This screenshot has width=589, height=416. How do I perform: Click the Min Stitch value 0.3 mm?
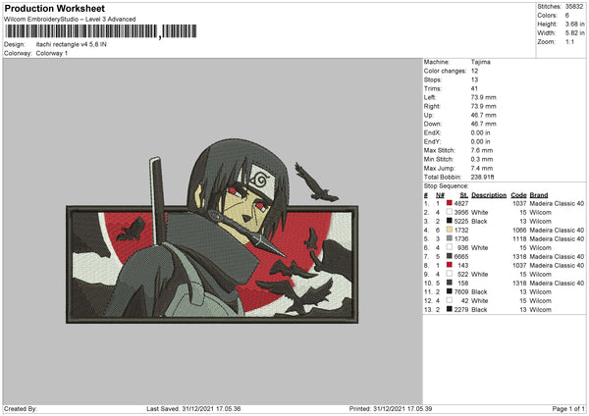point(482,159)
